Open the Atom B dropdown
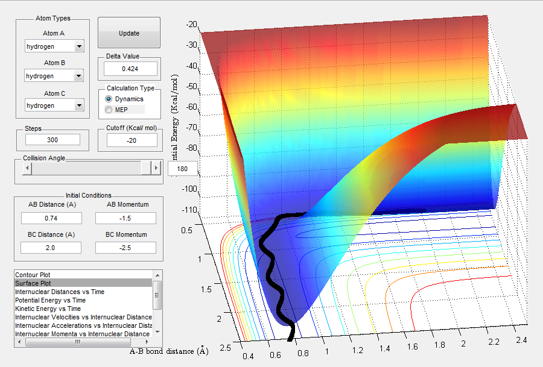543x367 pixels. point(54,75)
